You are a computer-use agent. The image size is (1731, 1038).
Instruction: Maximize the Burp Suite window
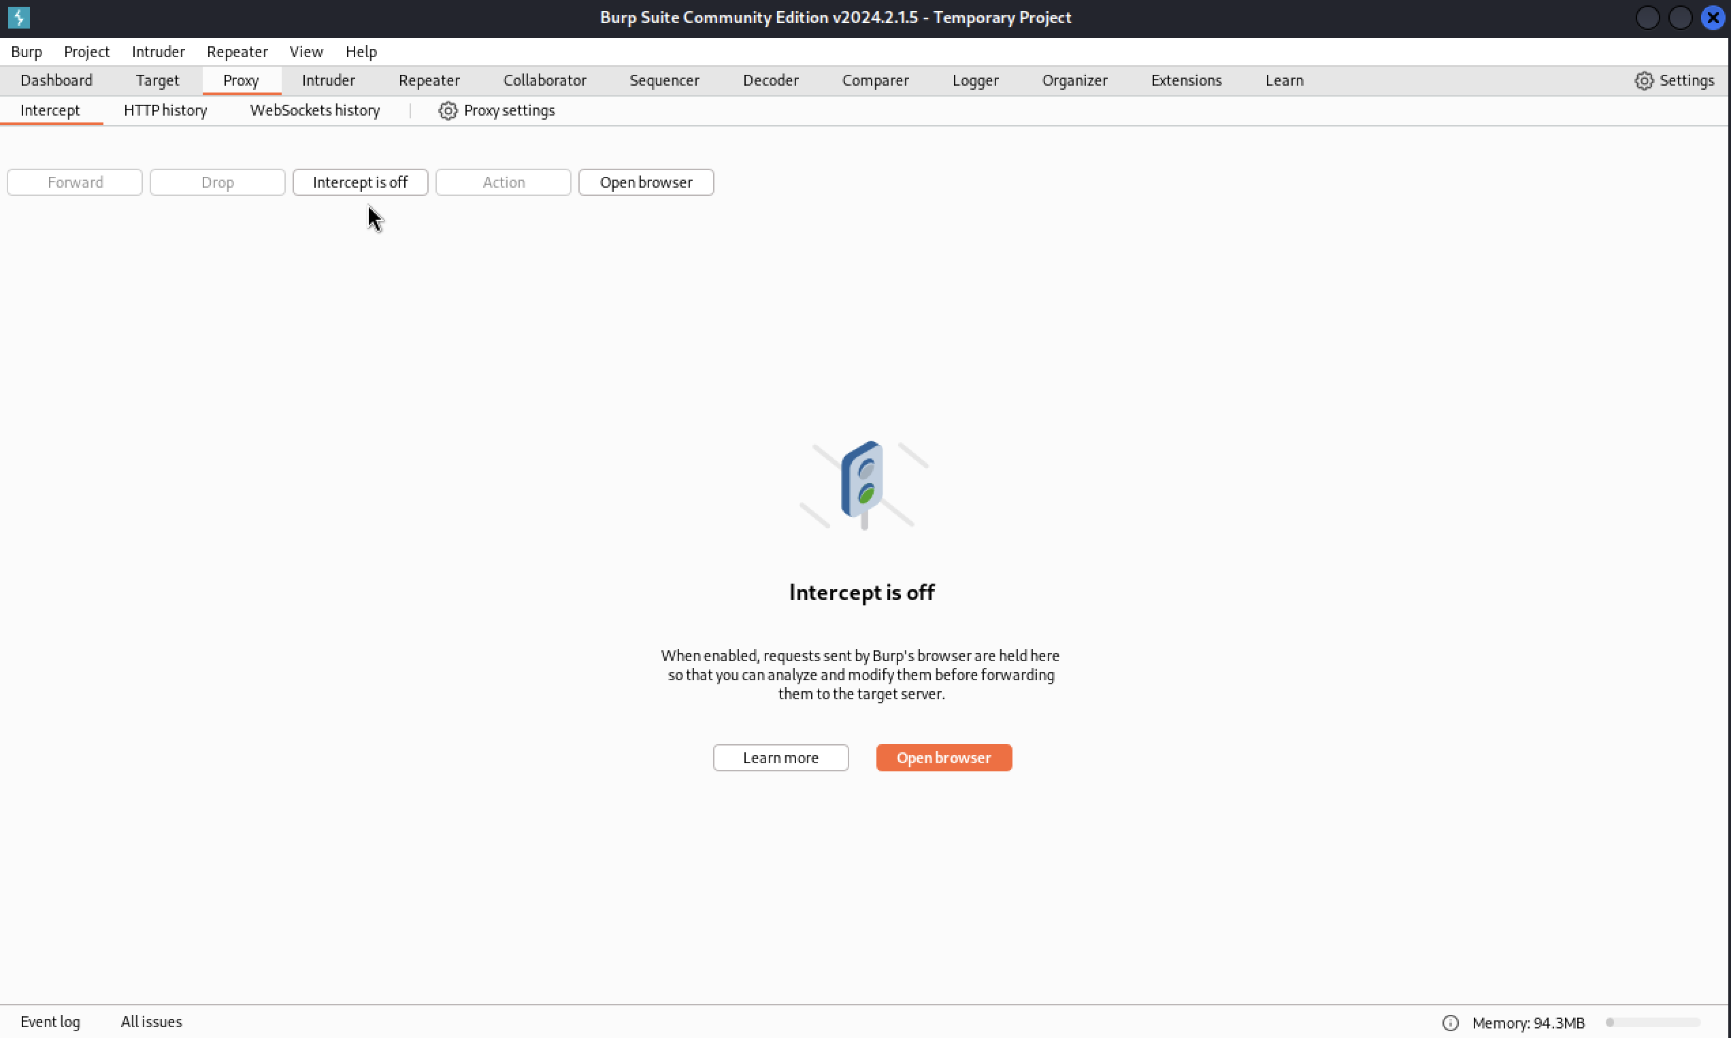[x=1680, y=18]
